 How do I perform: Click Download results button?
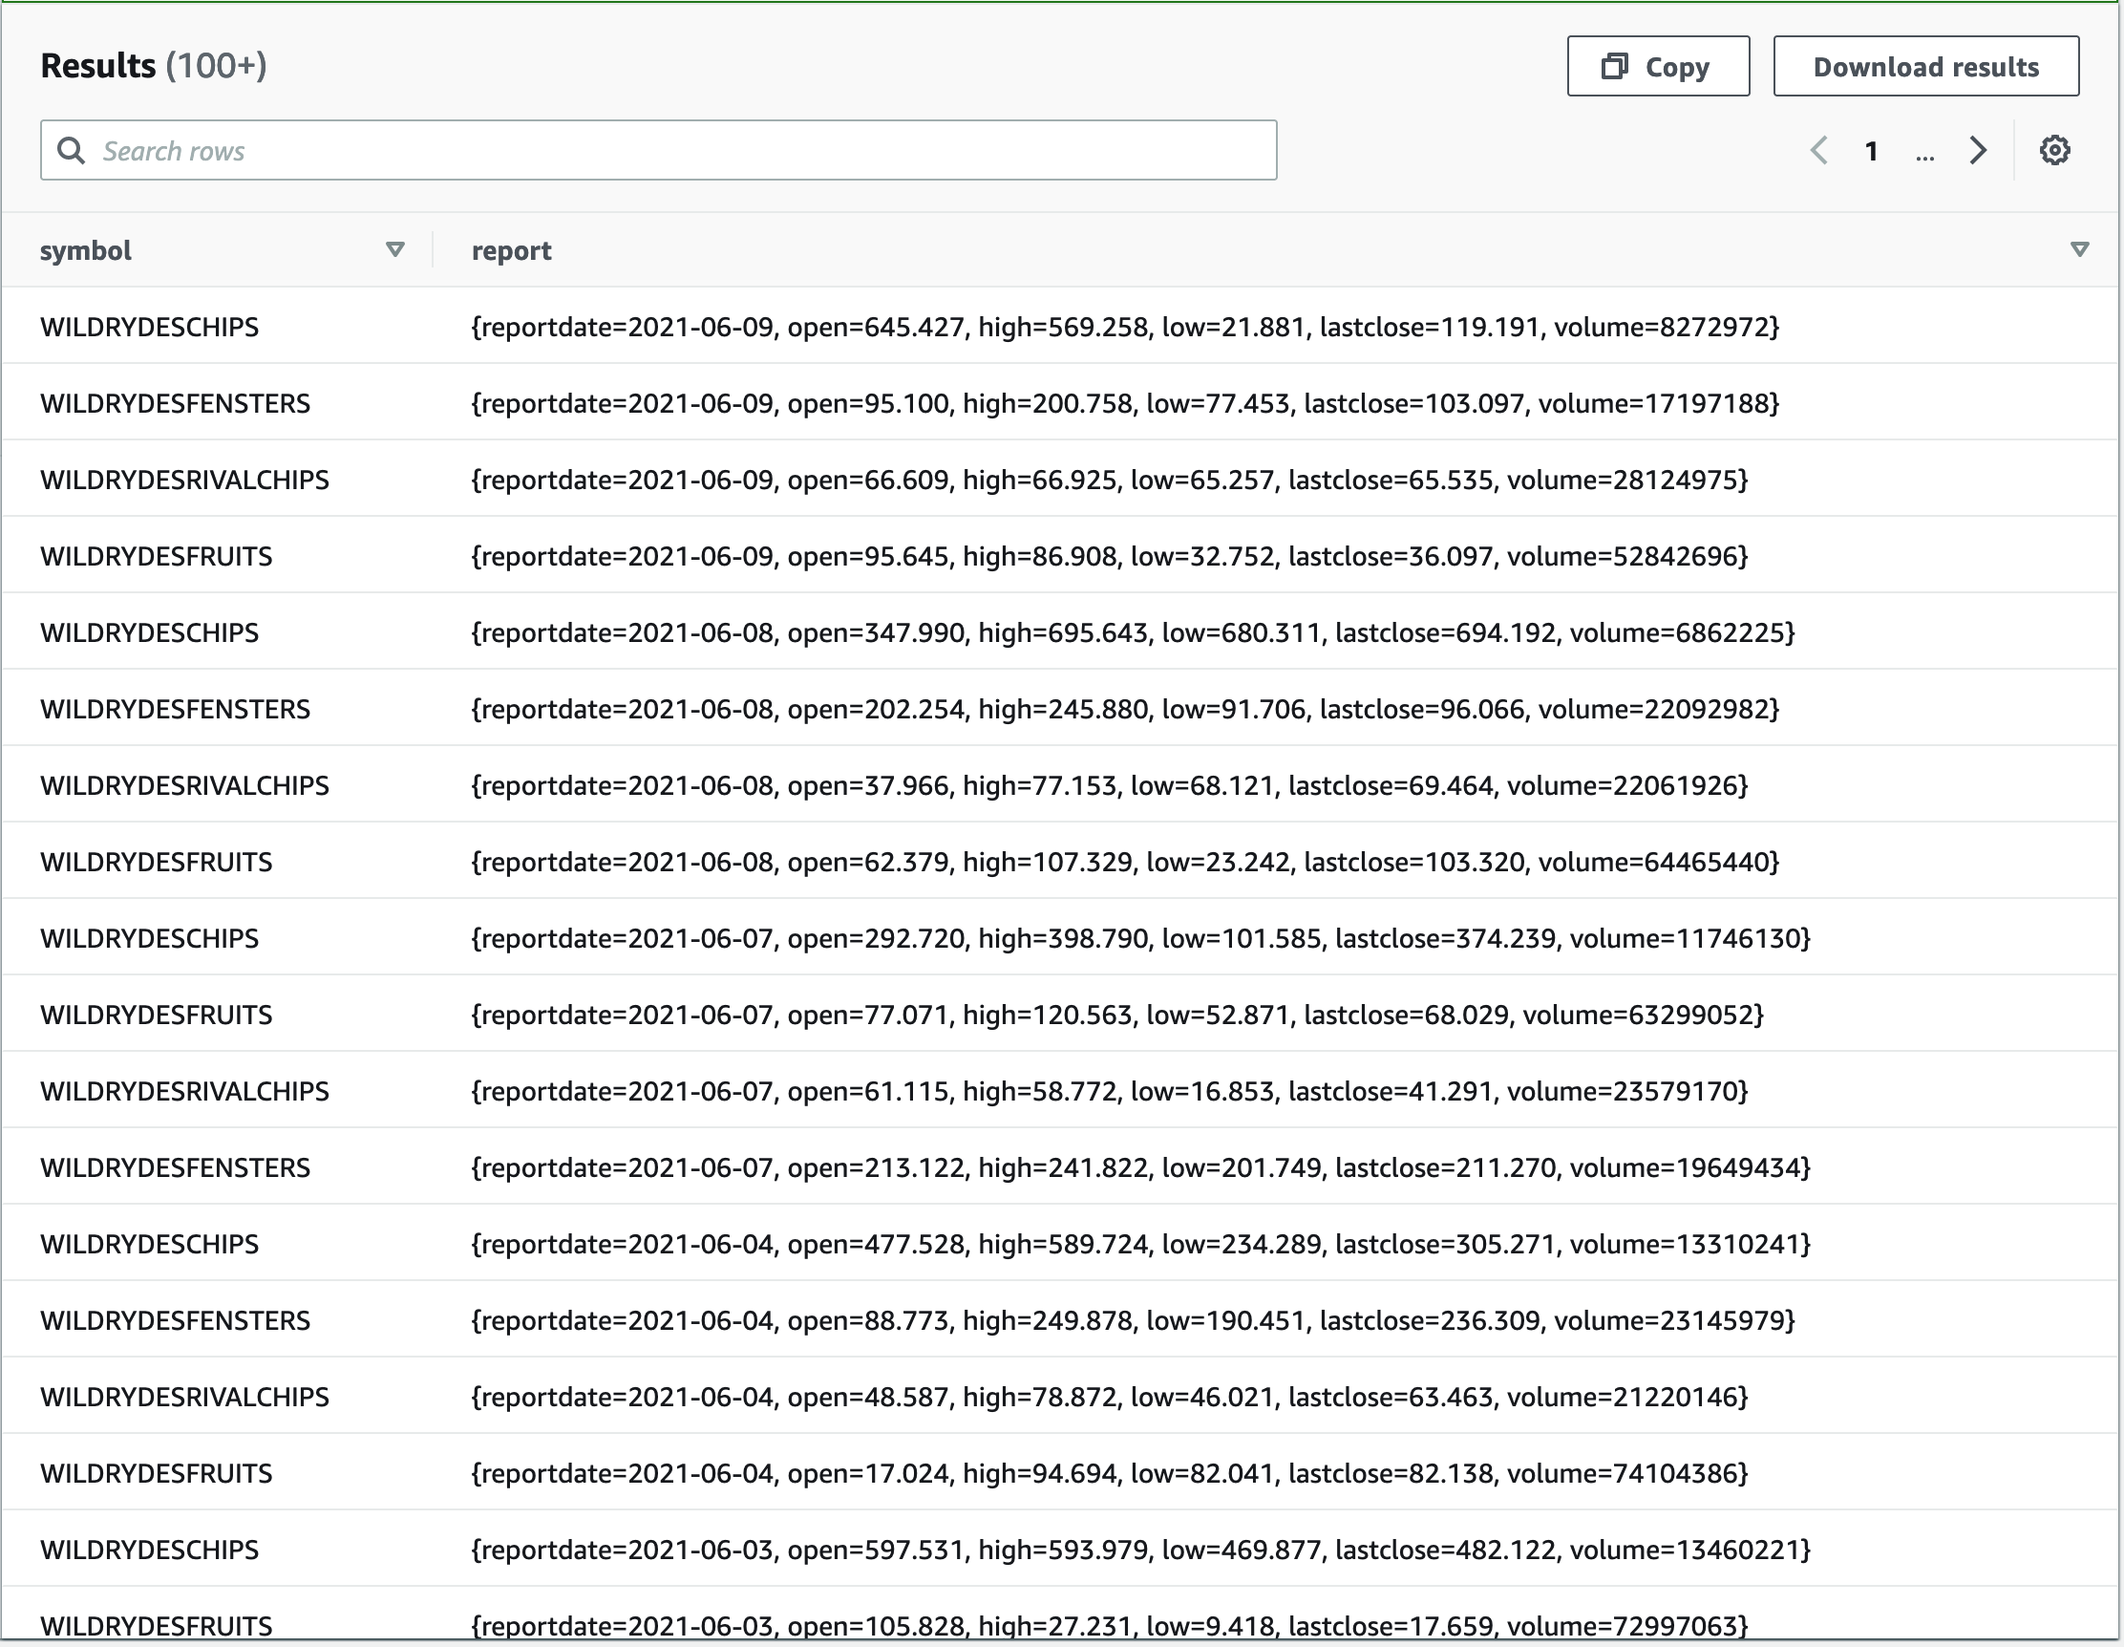[x=1924, y=66]
